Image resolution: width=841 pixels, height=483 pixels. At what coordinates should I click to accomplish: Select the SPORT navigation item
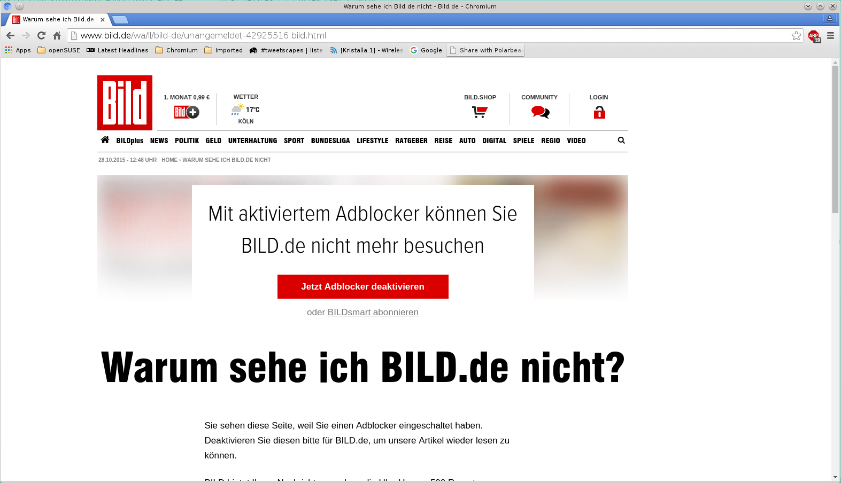pyautogui.click(x=294, y=141)
